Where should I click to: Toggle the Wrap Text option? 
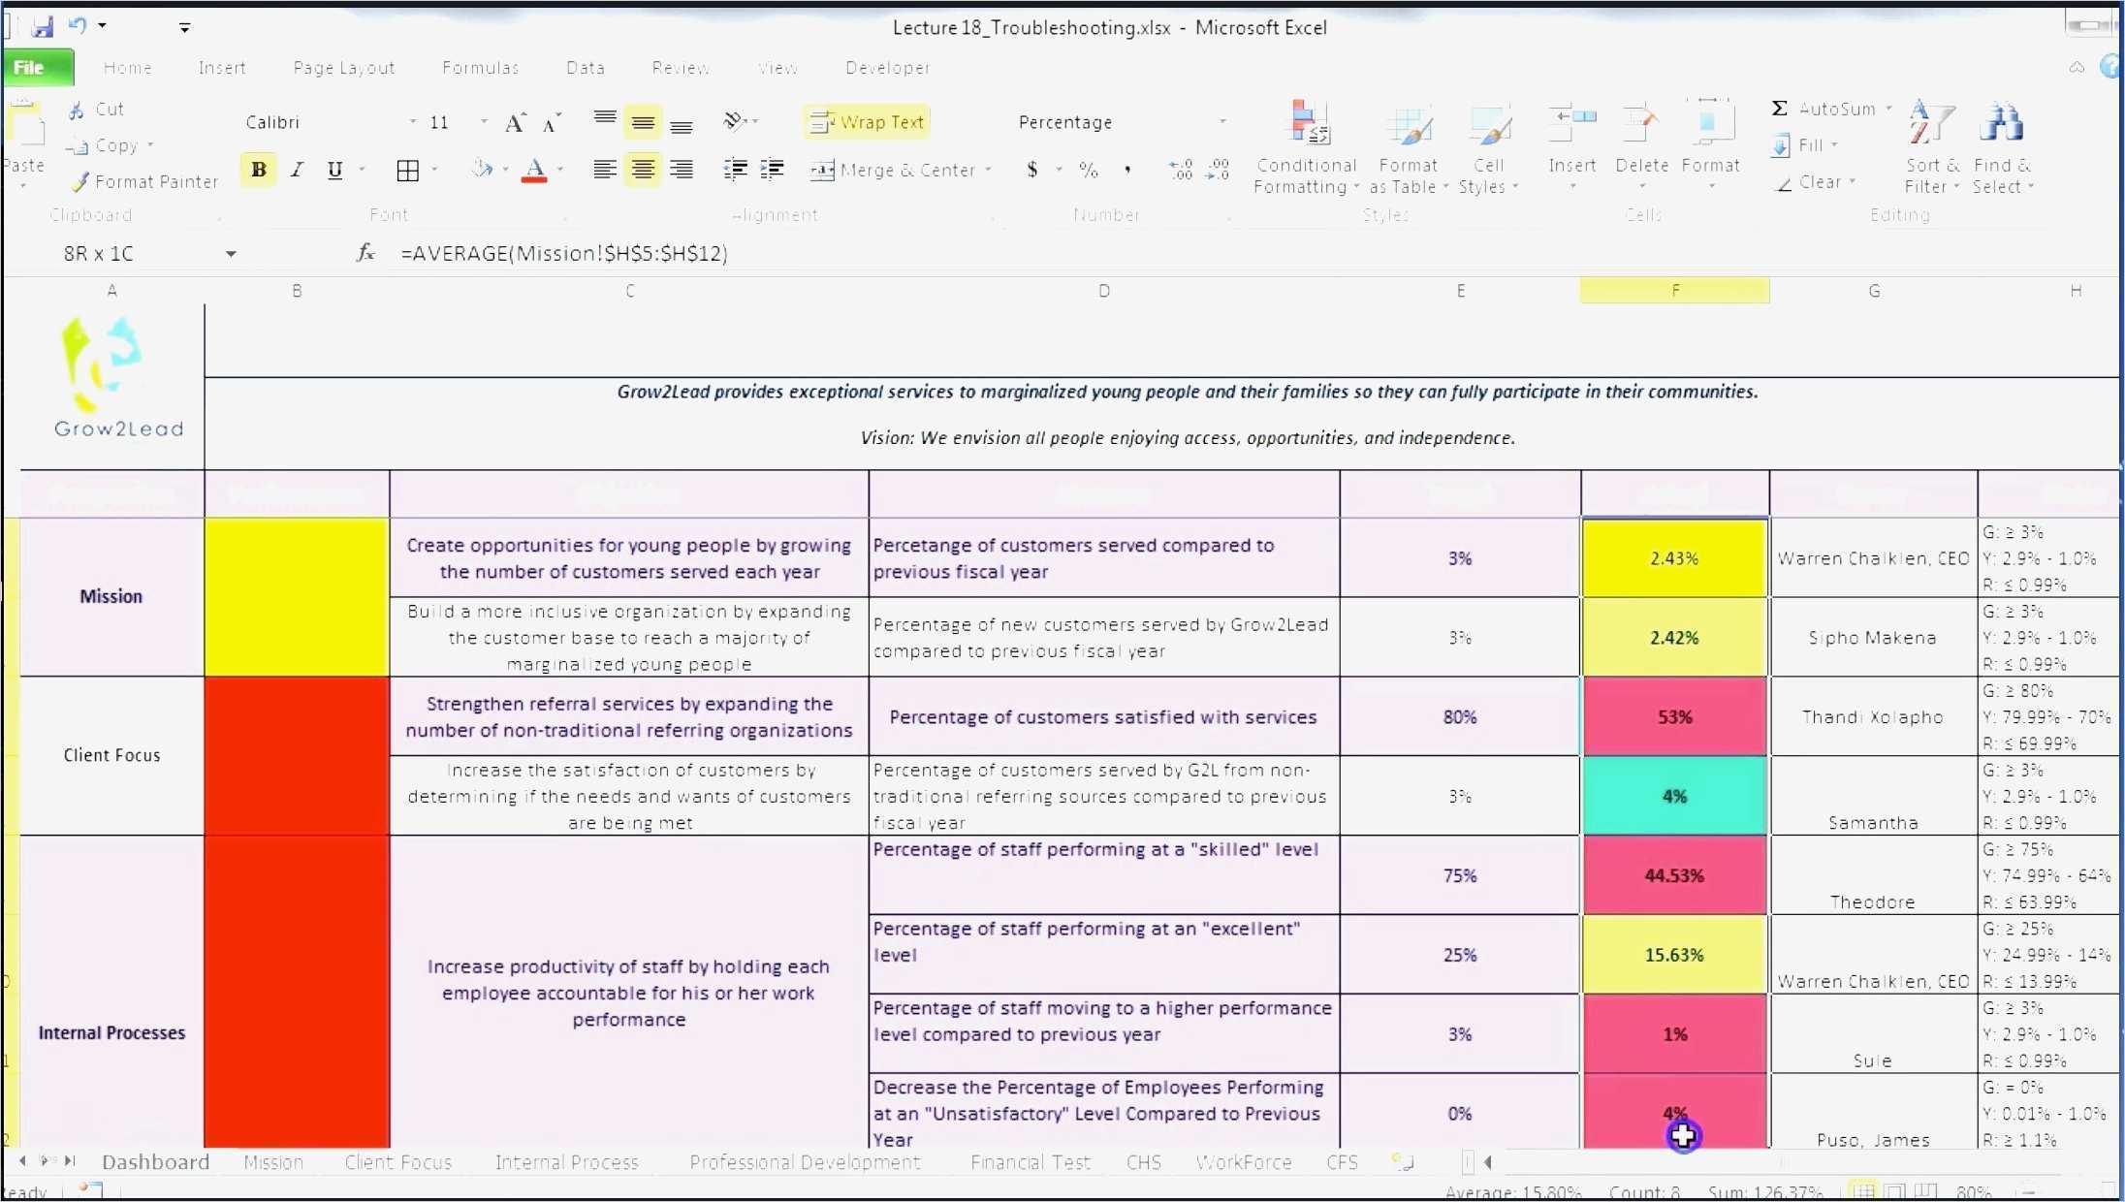[867, 122]
